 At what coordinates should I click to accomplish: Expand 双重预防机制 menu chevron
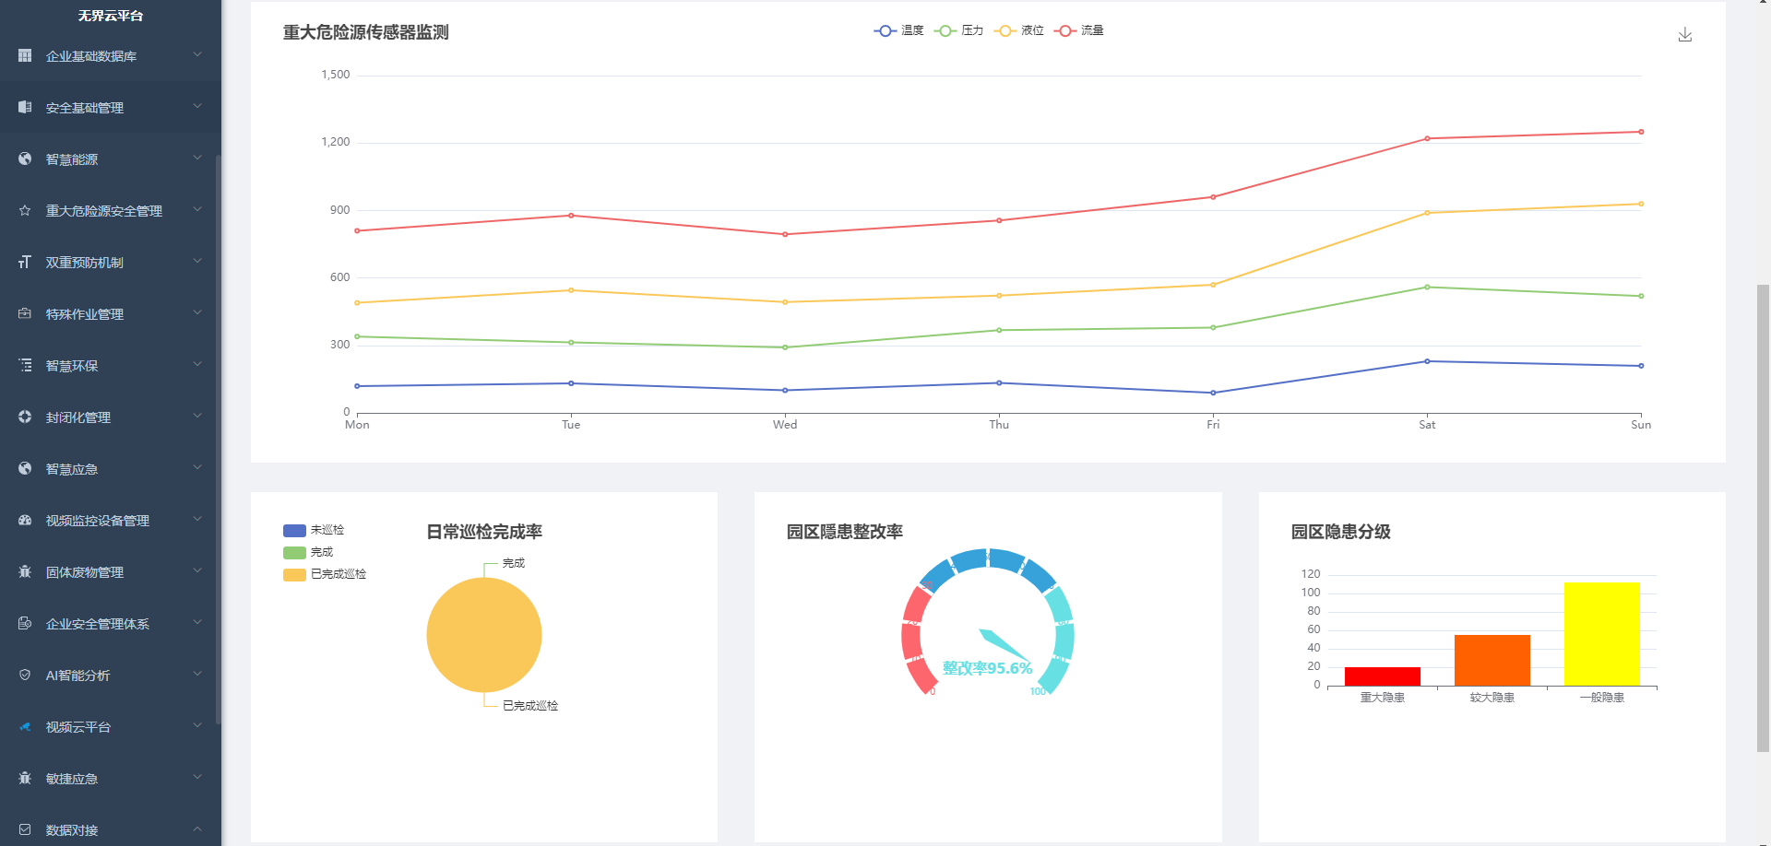[197, 262]
